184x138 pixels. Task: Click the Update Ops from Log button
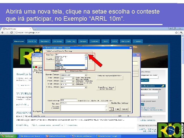119,103
